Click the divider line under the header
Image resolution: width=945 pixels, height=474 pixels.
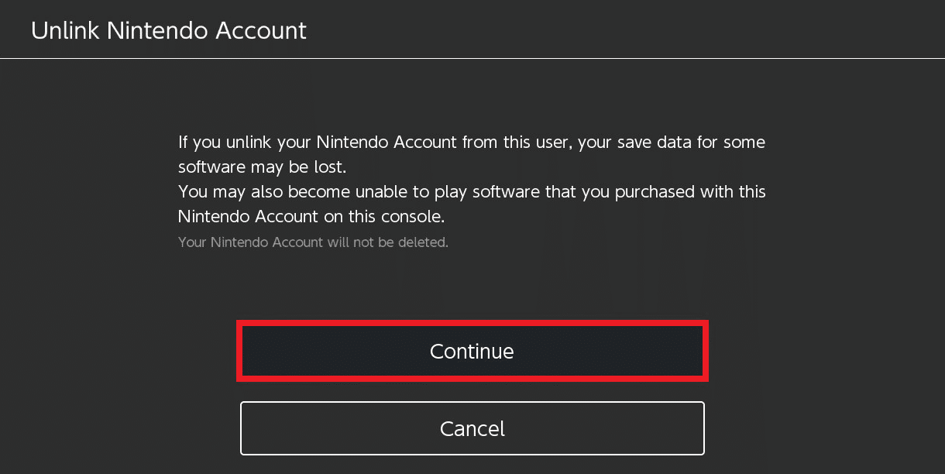[x=472, y=58]
